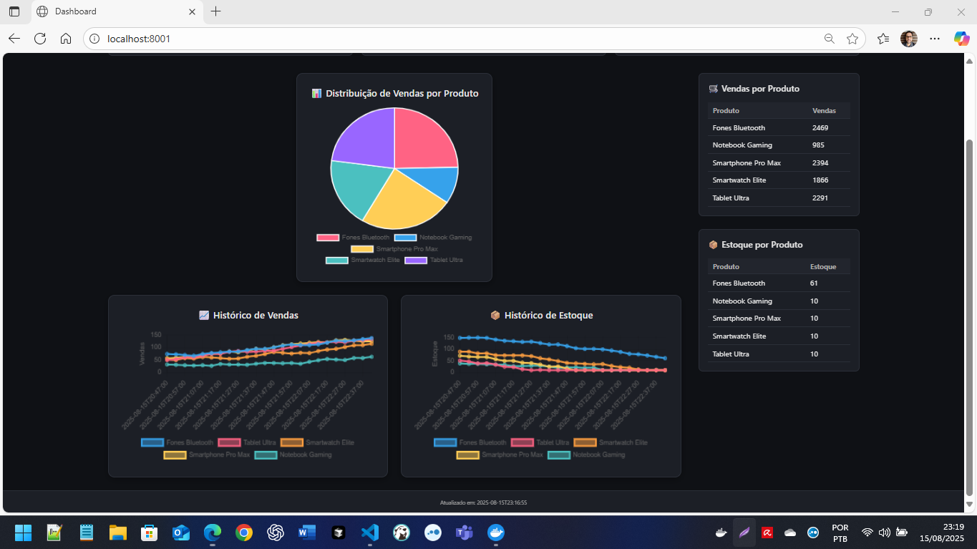Open the Windows Start menu
The image size is (977, 549).
point(23,533)
